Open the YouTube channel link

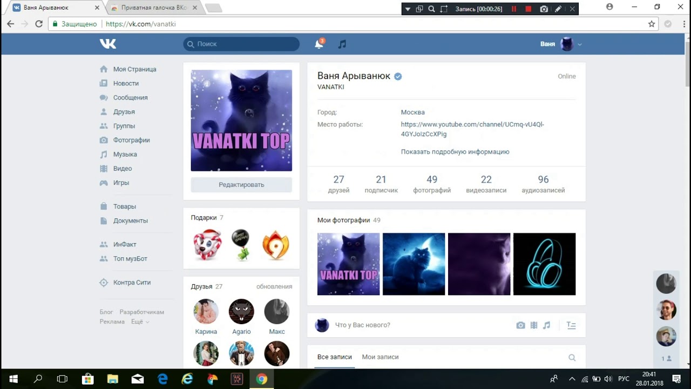(472, 129)
